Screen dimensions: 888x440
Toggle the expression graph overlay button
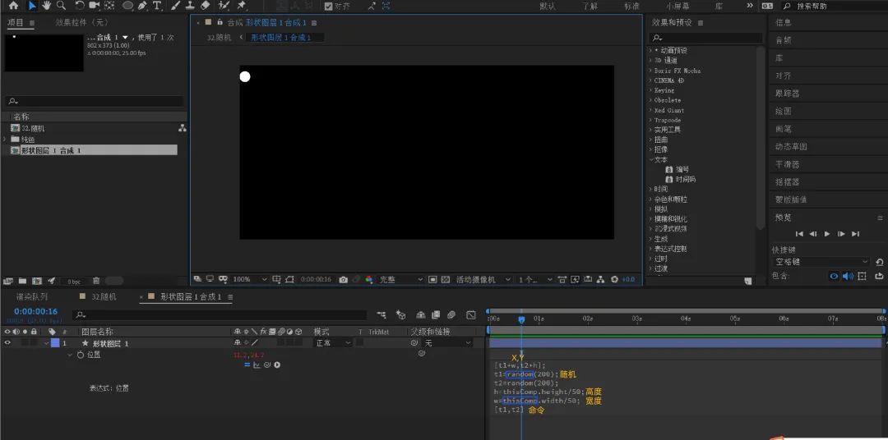(257, 364)
